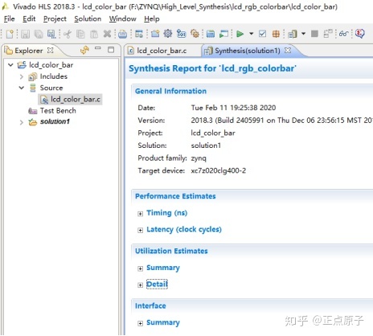The height and width of the screenshot is (336, 373).
Task: Click the Save toolbar icon
Action: [25, 34]
